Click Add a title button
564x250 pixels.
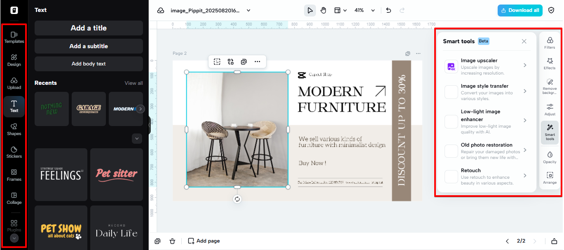pos(89,28)
